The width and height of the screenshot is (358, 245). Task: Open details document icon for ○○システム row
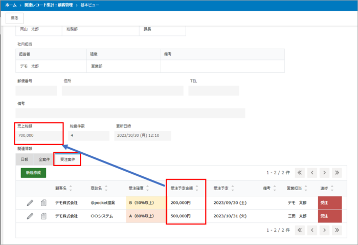tap(43, 216)
